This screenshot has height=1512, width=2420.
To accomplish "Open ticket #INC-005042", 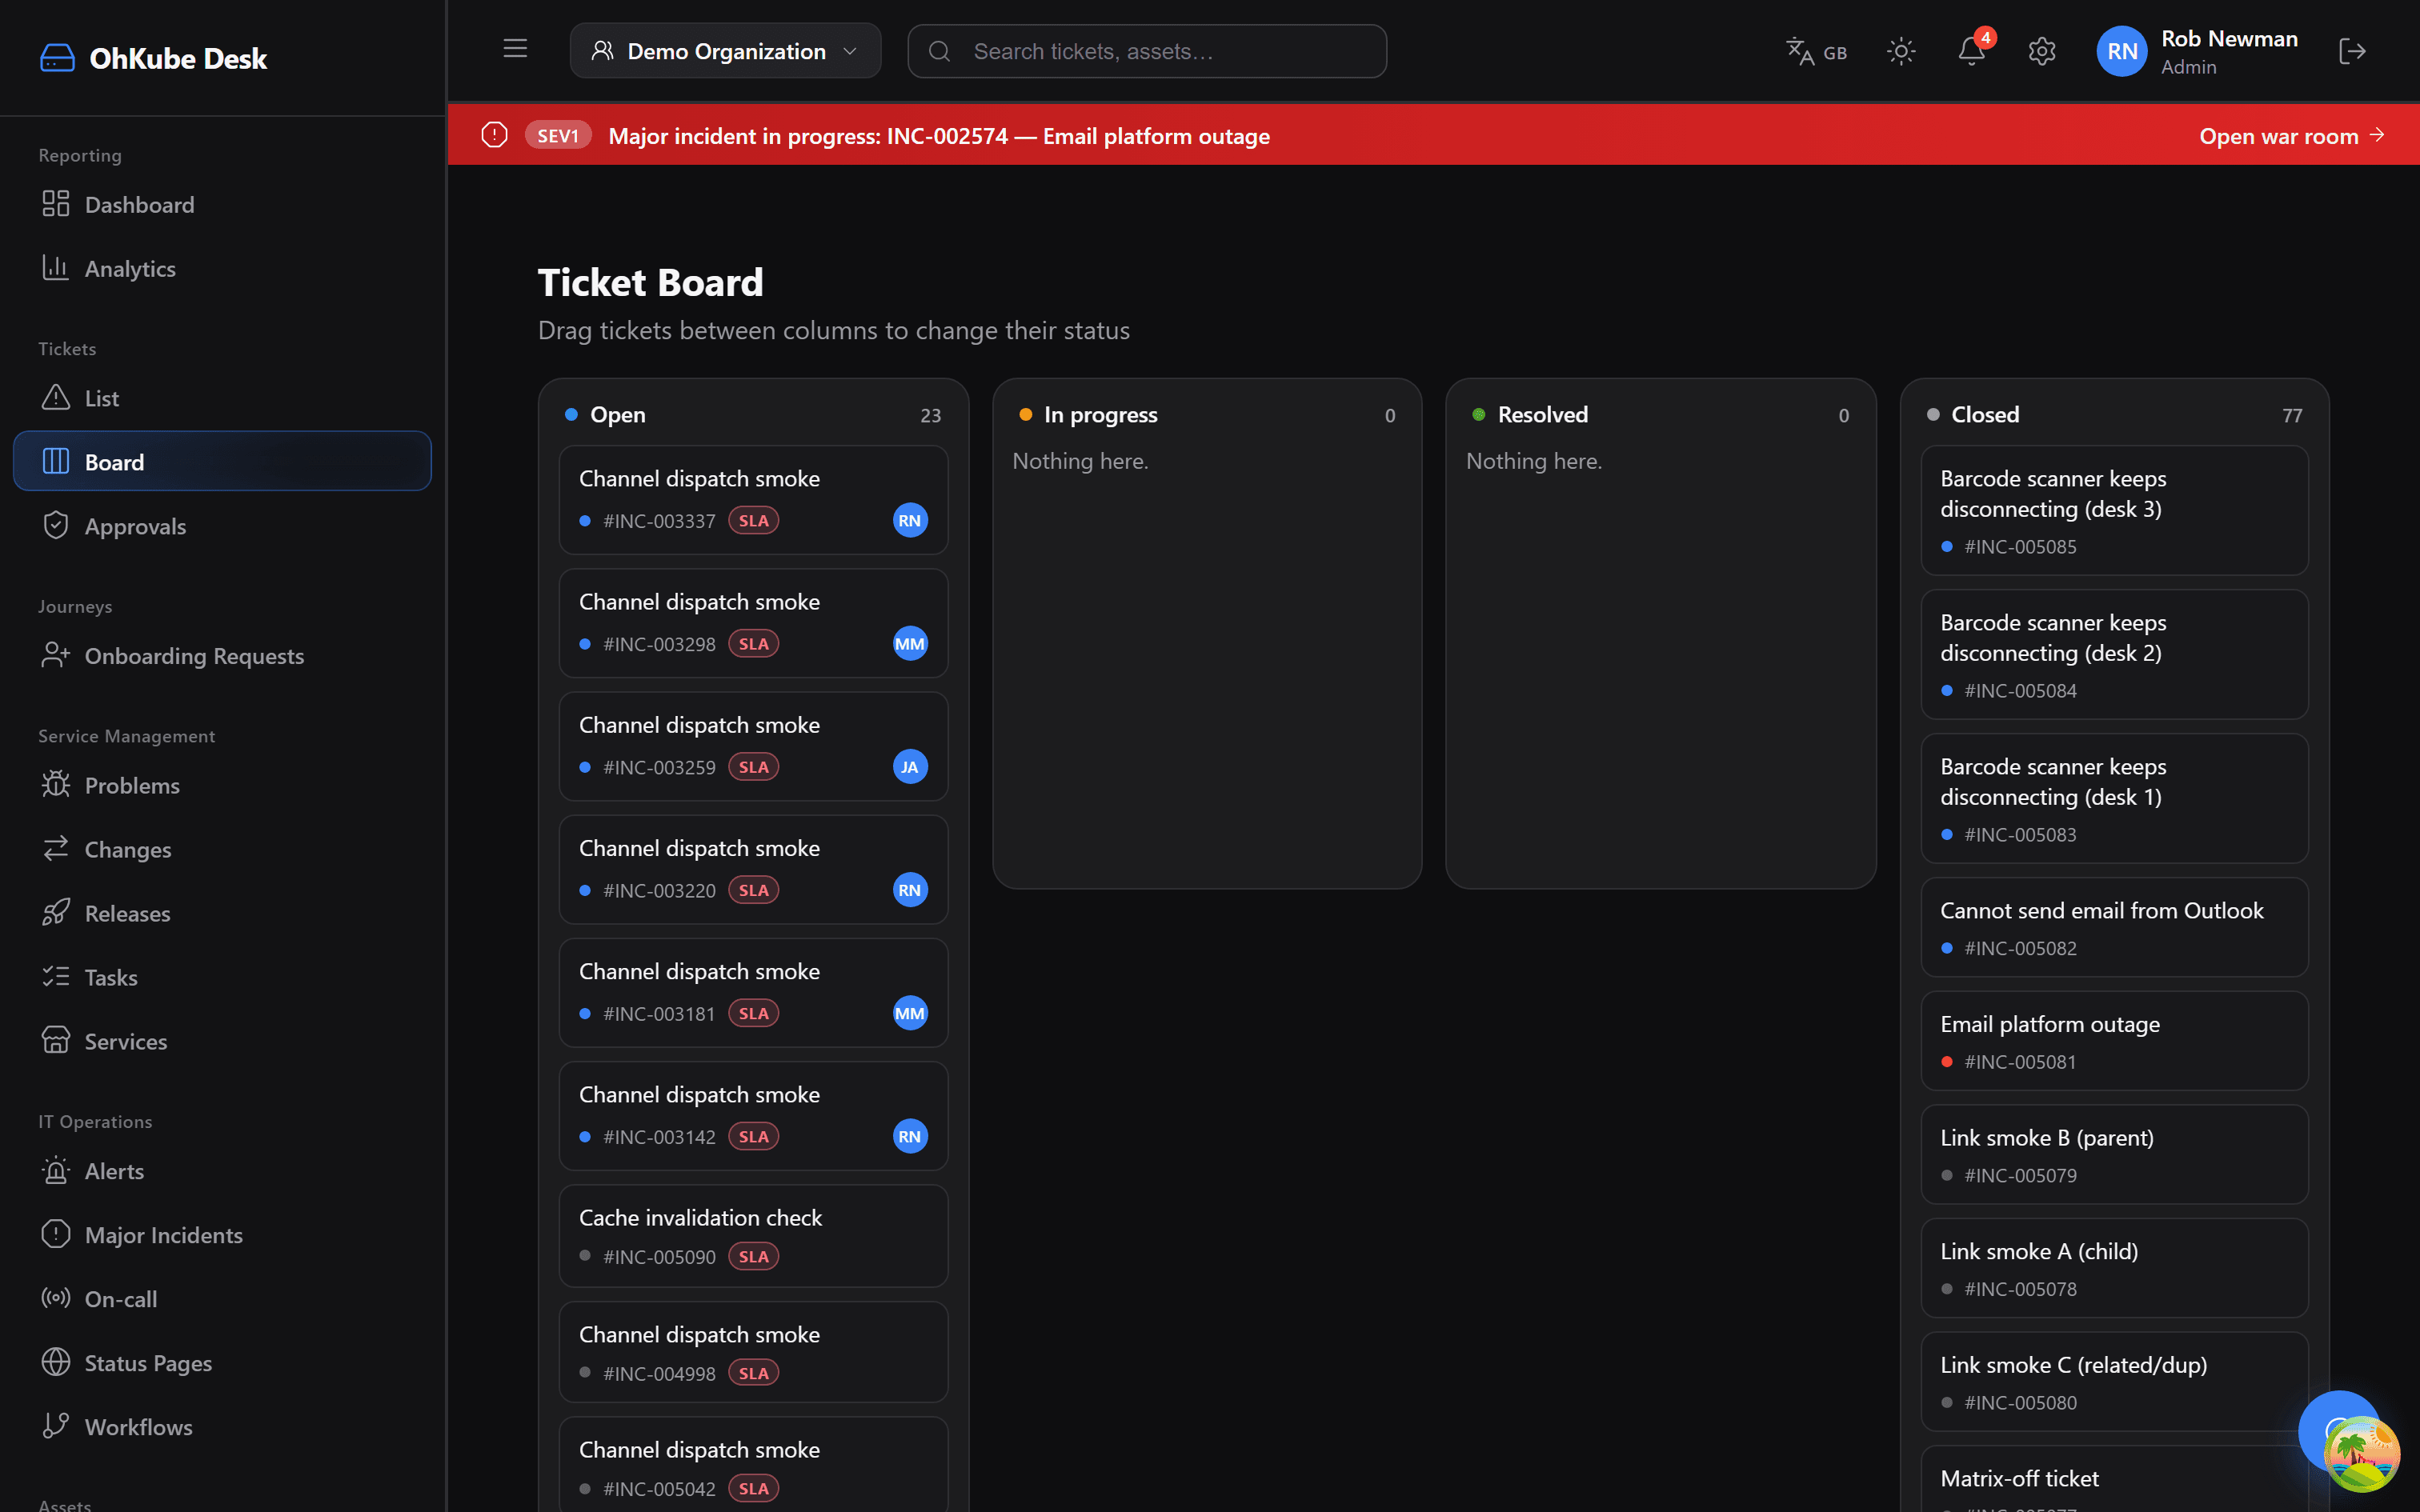I will [753, 1465].
